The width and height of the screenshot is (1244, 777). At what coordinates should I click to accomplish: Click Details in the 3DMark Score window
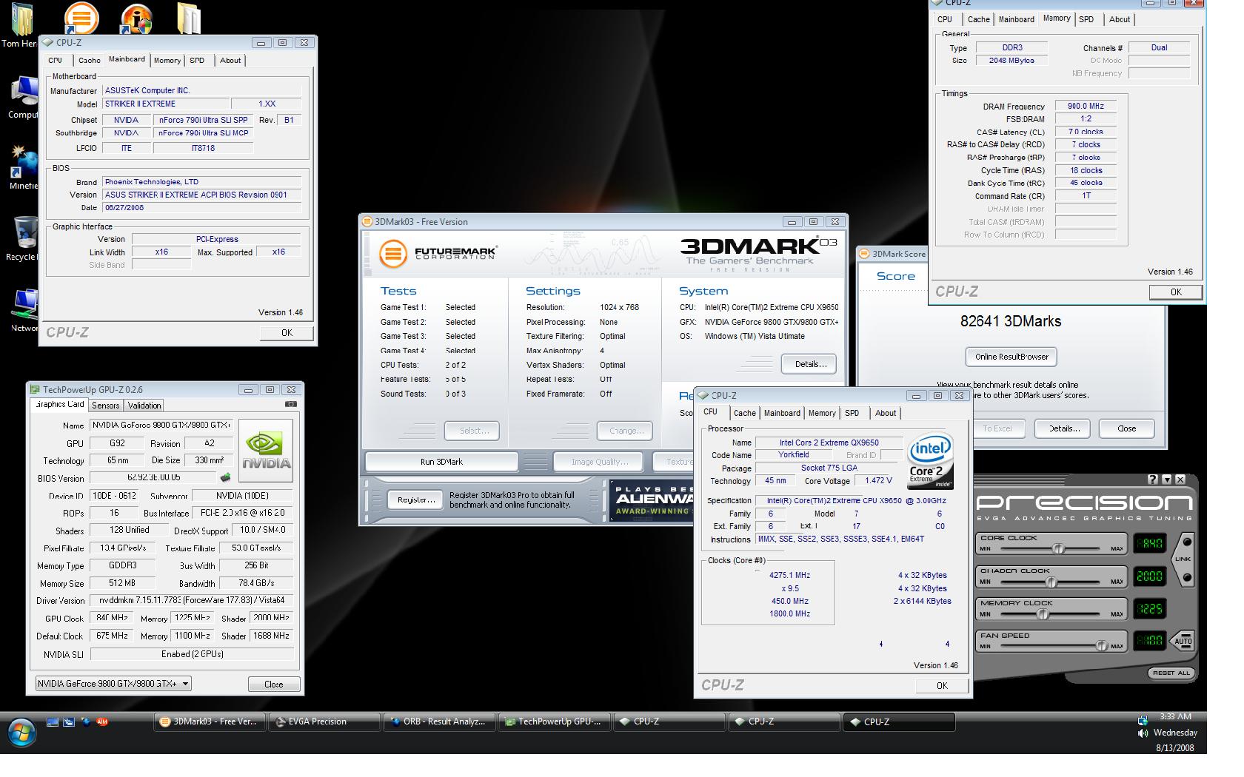(1063, 428)
